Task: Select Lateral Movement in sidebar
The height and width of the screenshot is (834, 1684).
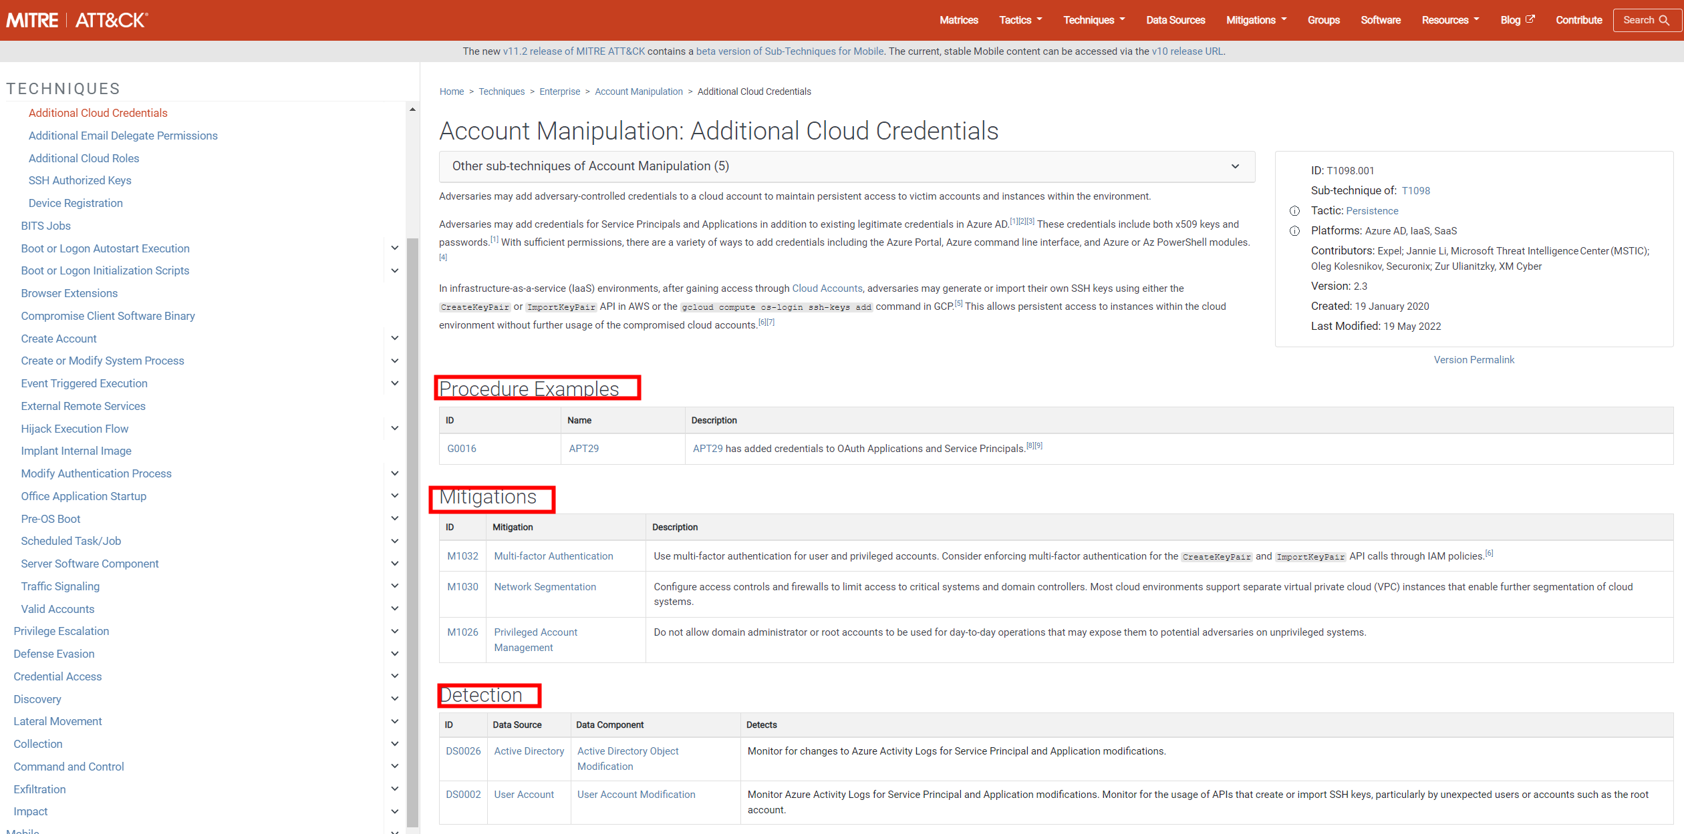Action: 57,721
